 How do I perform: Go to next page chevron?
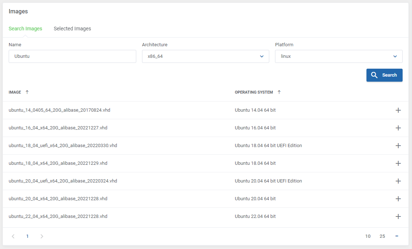click(42, 236)
